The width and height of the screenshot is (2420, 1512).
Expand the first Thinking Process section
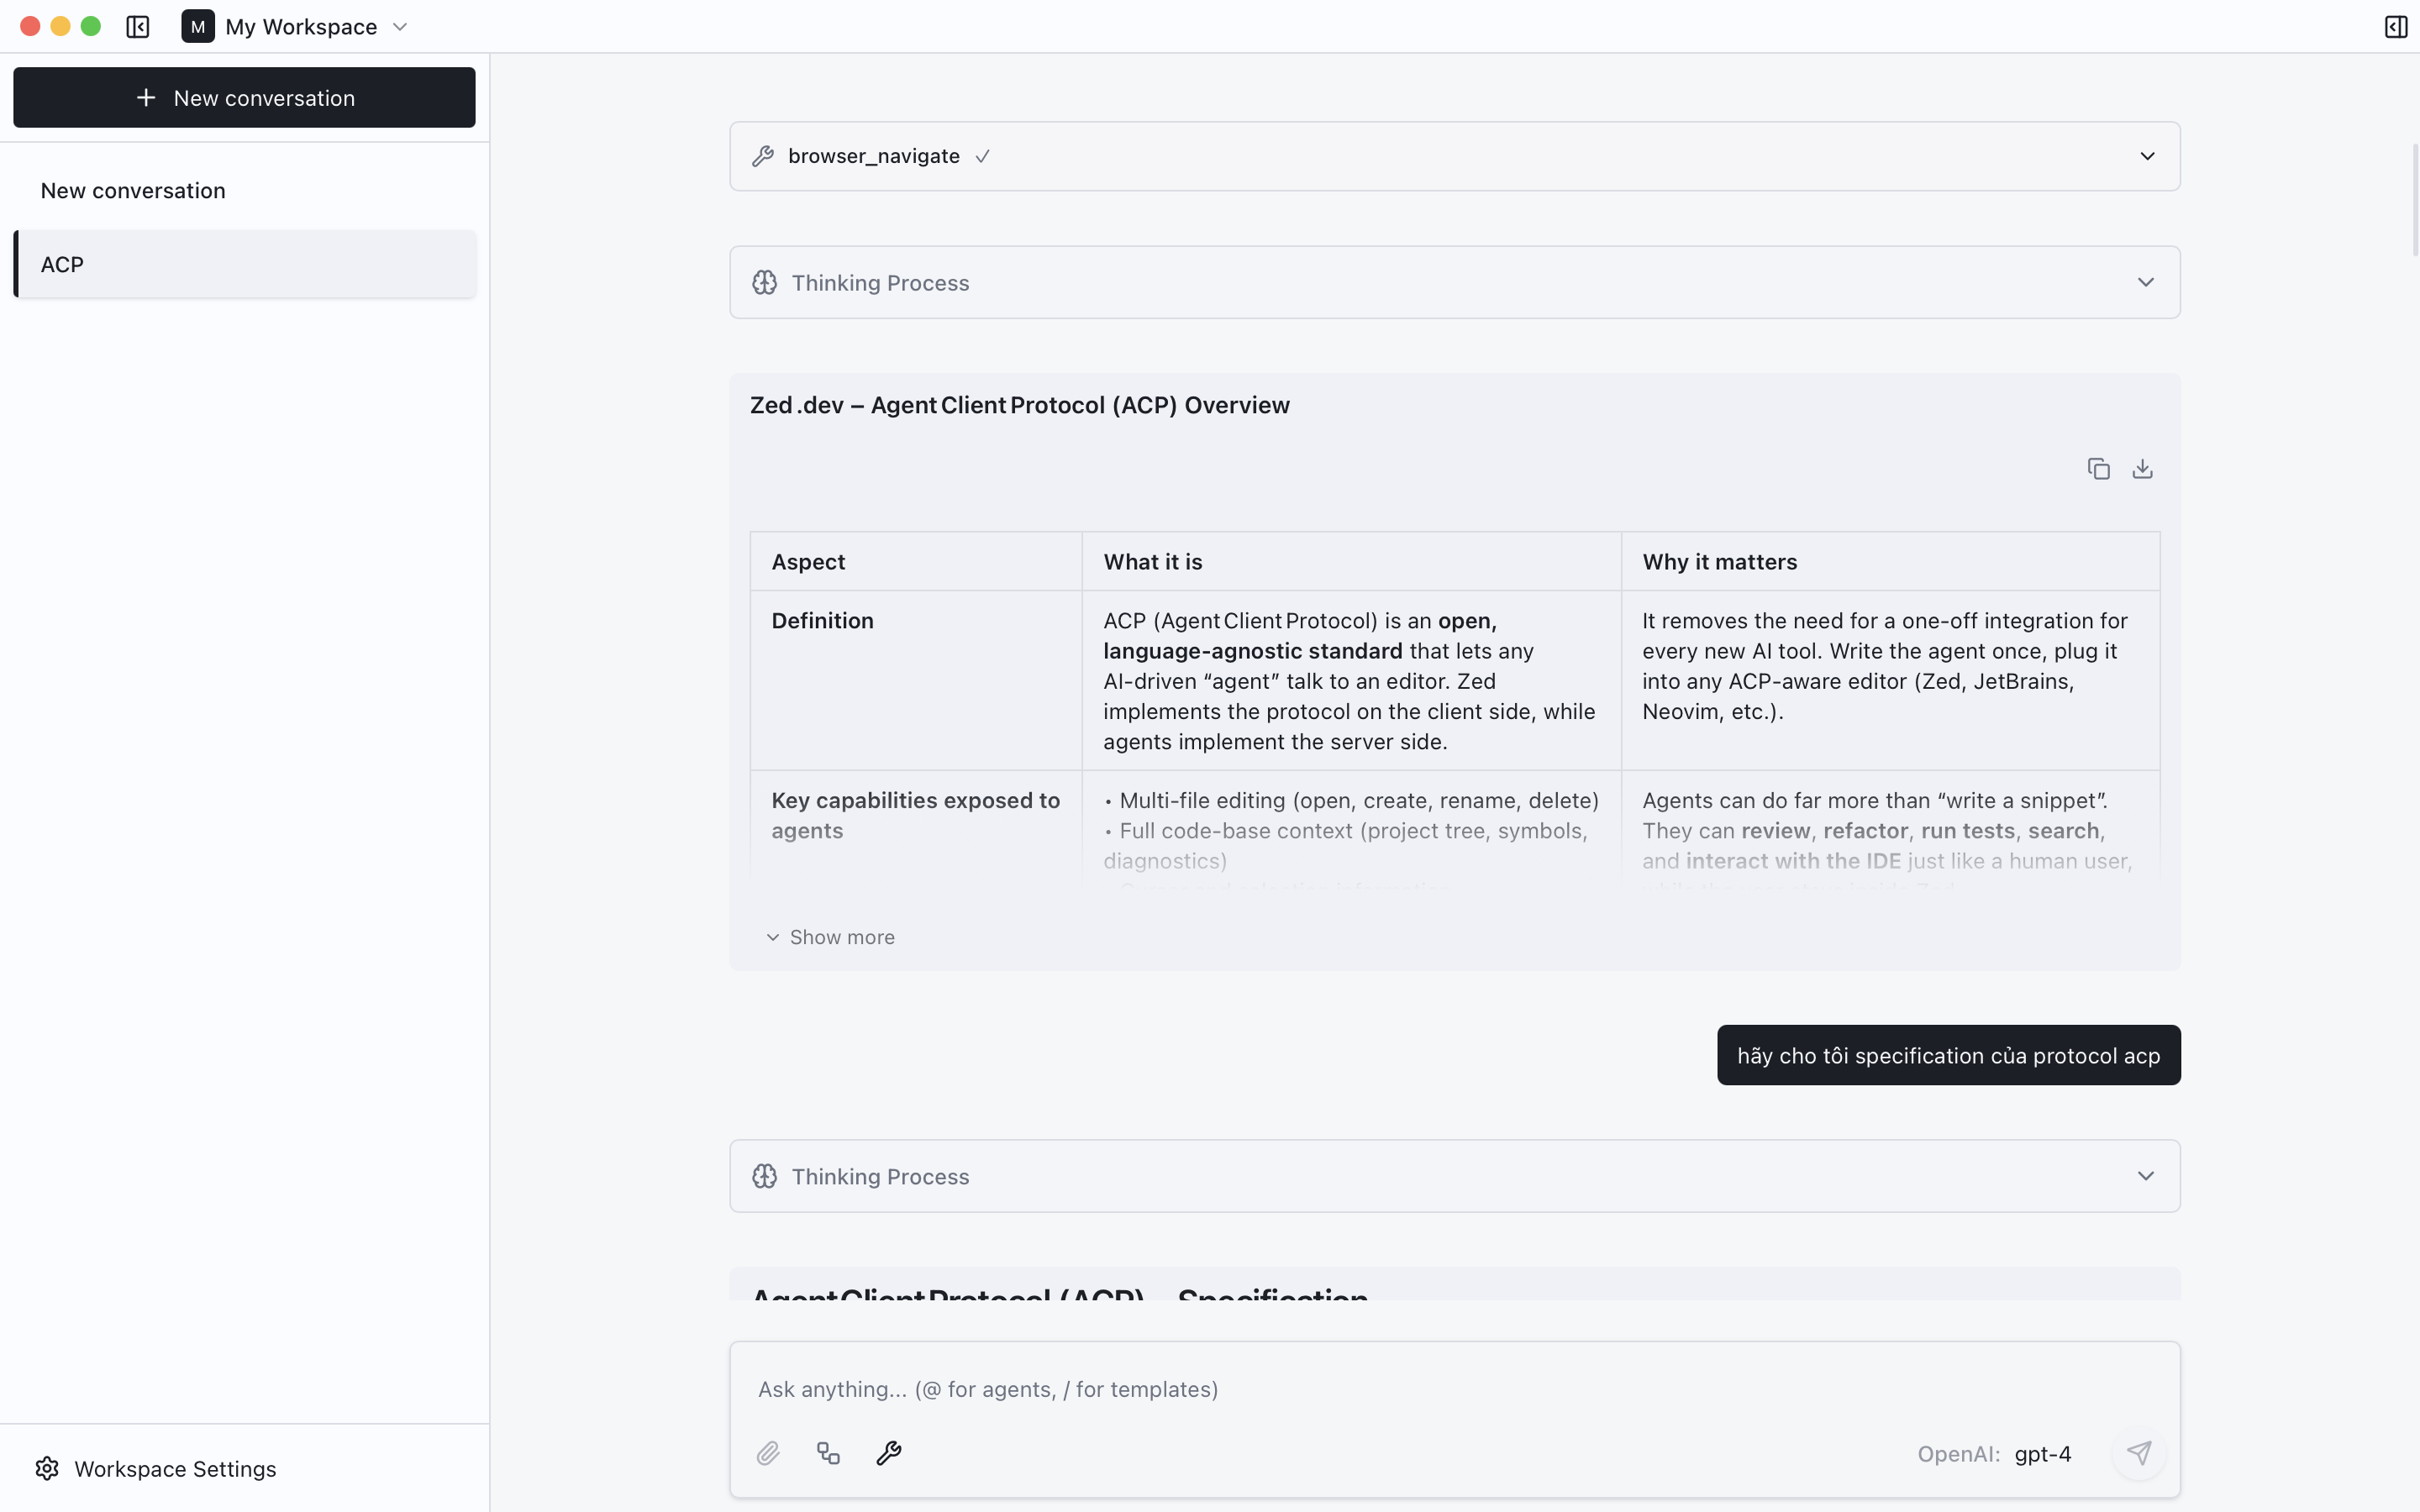2146,282
